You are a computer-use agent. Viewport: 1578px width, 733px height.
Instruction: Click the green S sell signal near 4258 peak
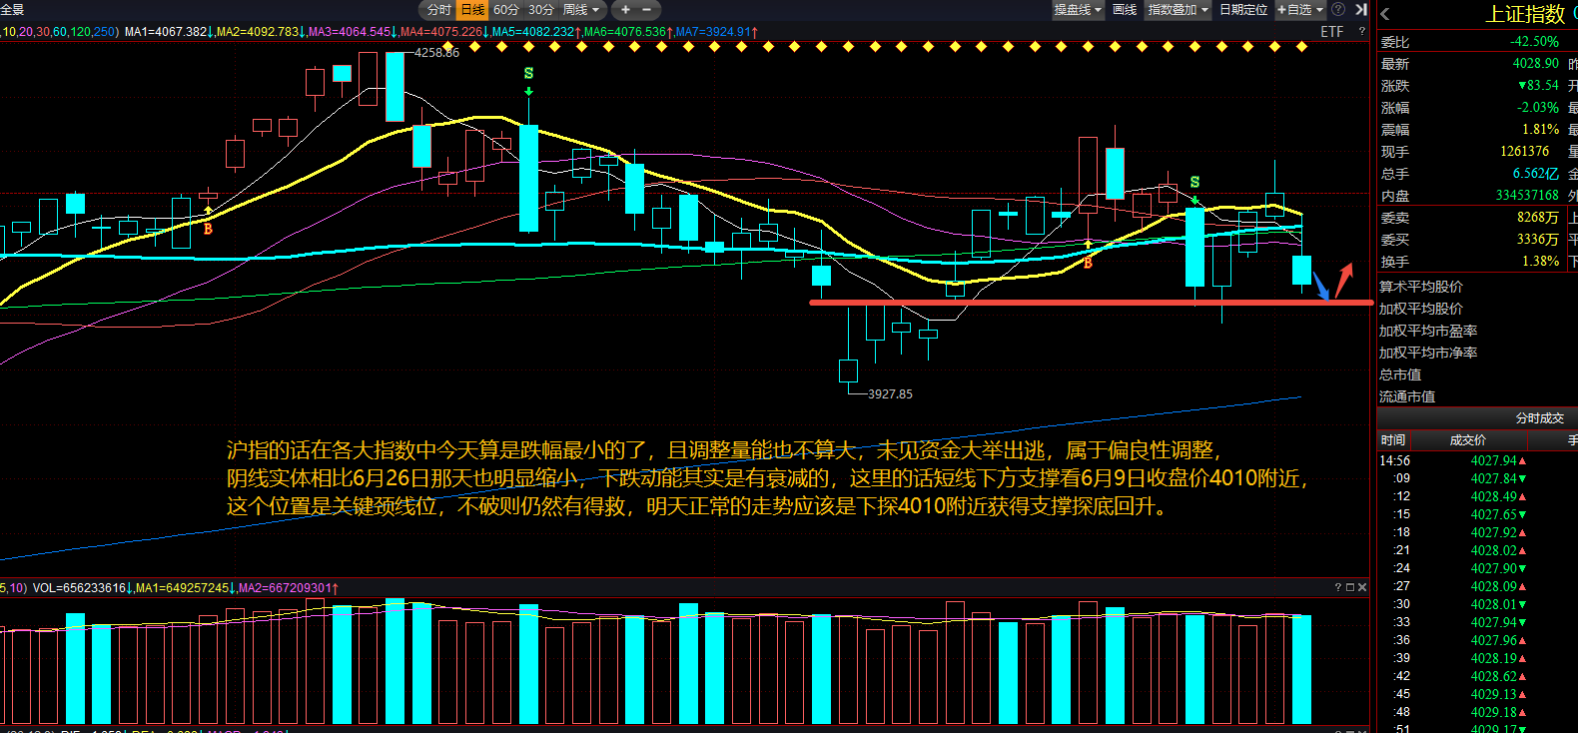tap(528, 73)
